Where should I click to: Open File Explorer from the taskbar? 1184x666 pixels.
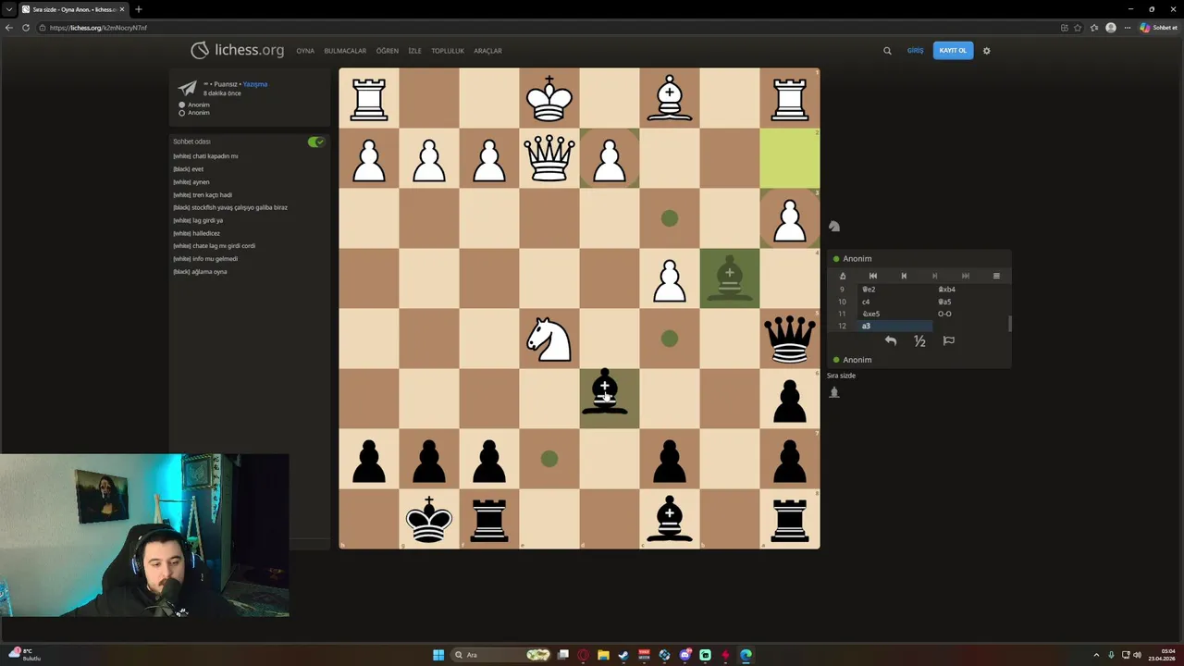point(603,655)
